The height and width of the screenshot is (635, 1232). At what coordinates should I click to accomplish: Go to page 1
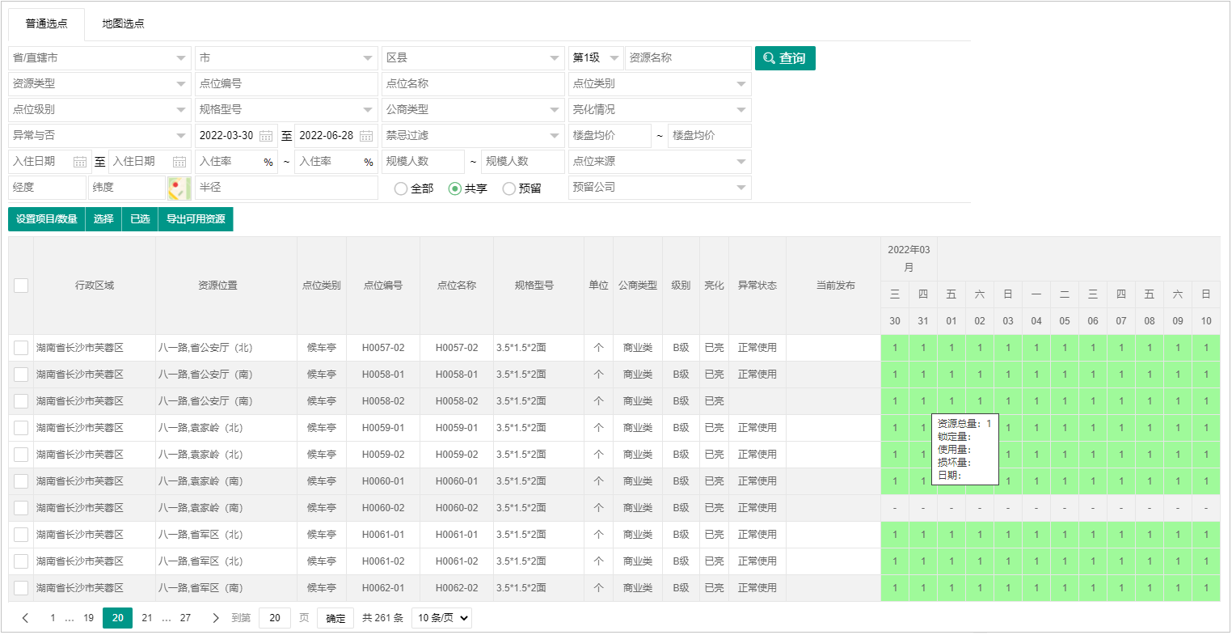pos(53,618)
